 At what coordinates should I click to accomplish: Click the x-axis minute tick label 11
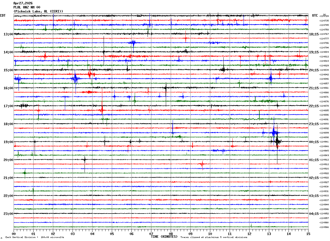pyautogui.click(x=230, y=234)
